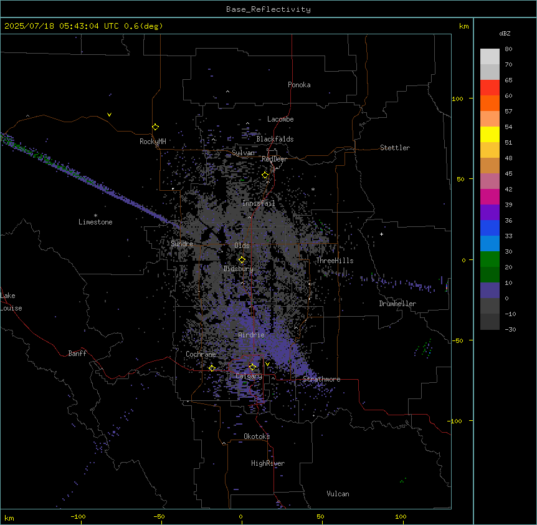Click the Okotoks label

click(257, 436)
